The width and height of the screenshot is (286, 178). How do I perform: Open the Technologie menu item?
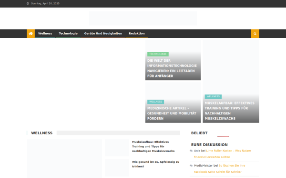pos(68,34)
